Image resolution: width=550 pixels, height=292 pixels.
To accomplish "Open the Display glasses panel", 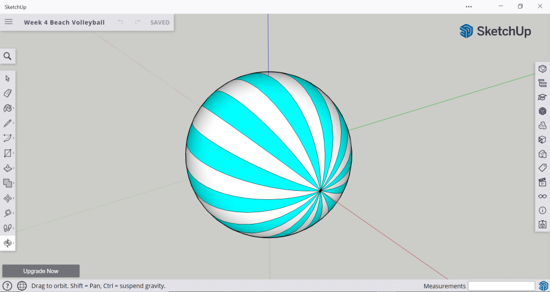I will [x=542, y=196].
